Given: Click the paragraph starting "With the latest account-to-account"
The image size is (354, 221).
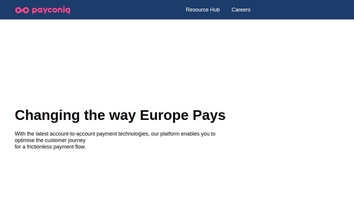Looking at the screenshot, I should 115,140.
